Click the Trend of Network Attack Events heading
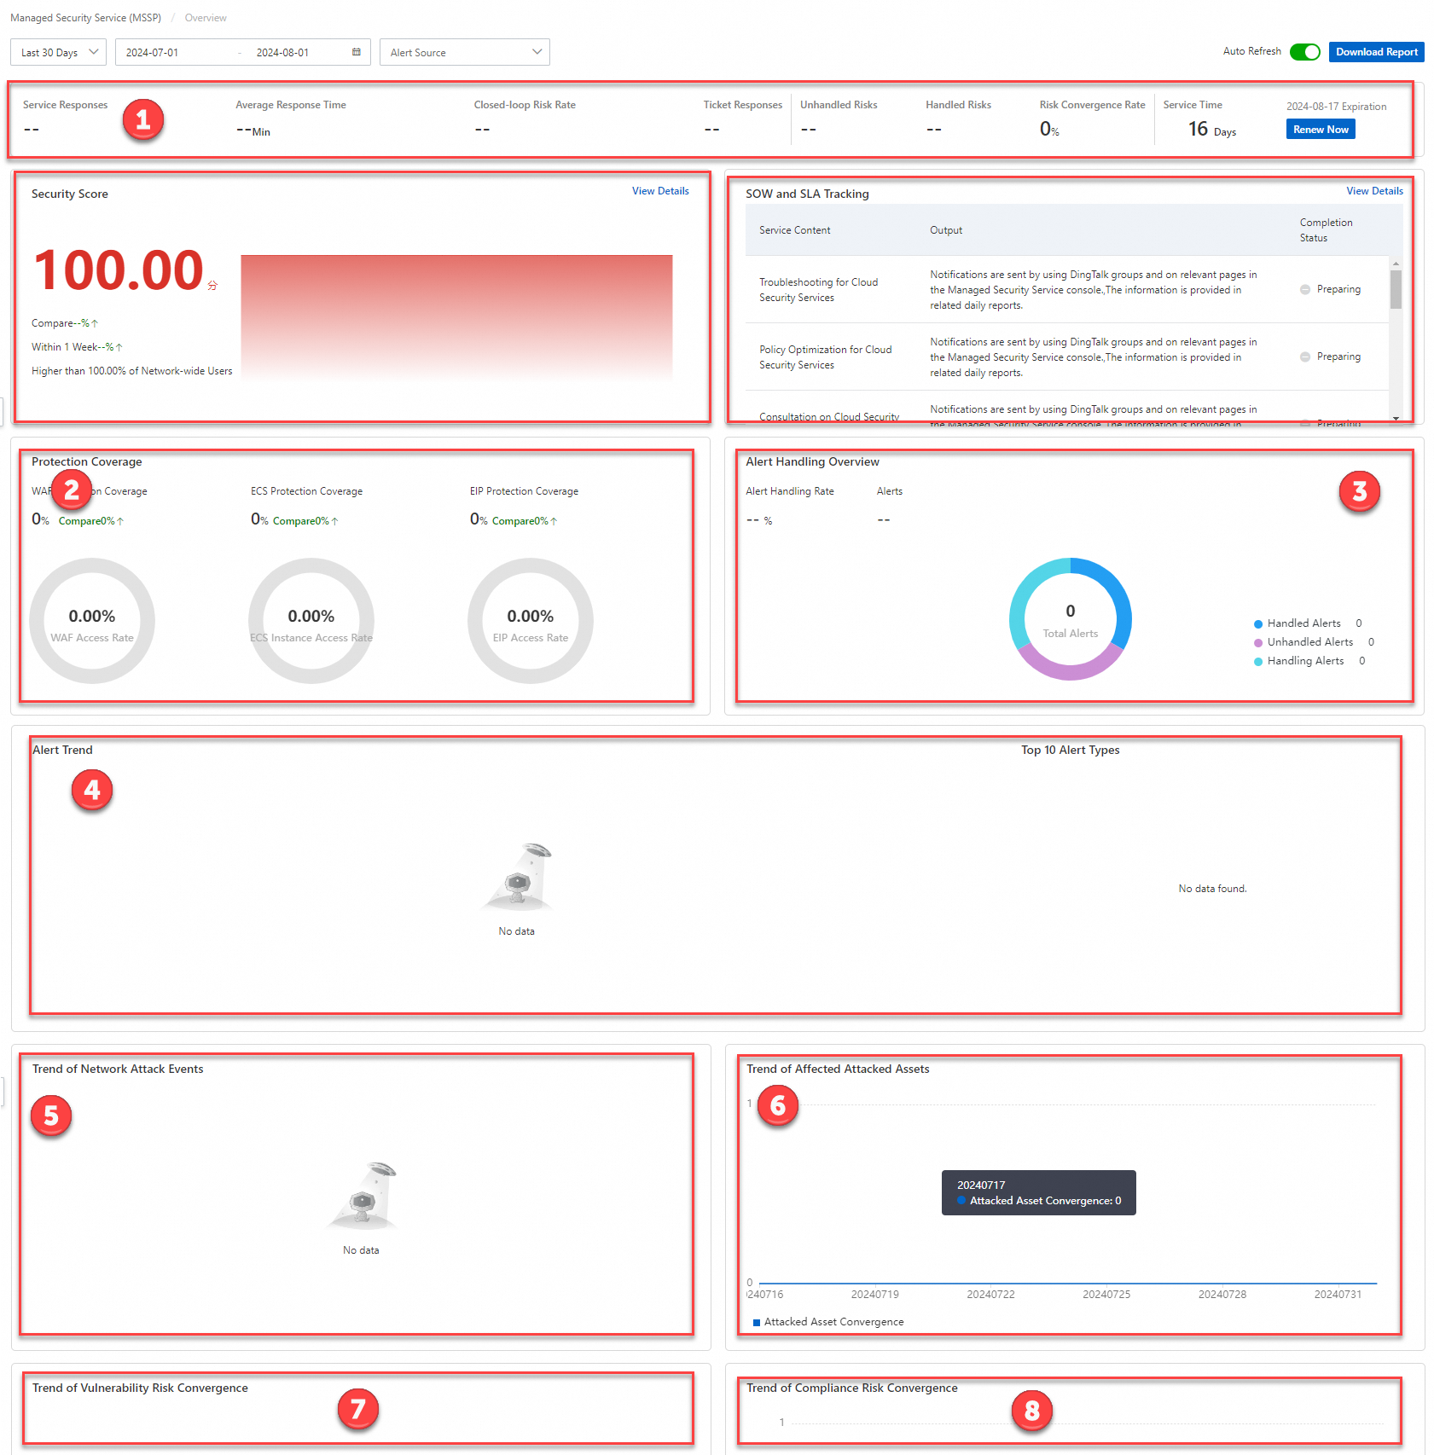Screen dimensions: 1434x1455 click(118, 1070)
